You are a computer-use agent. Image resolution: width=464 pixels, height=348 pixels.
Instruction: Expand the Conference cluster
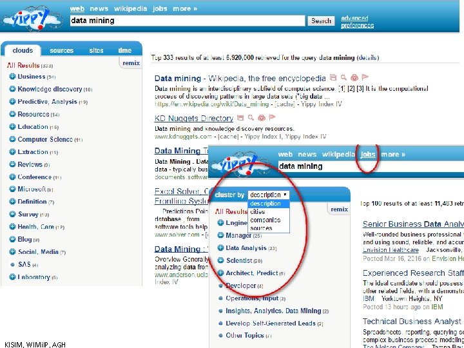pos(12,177)
